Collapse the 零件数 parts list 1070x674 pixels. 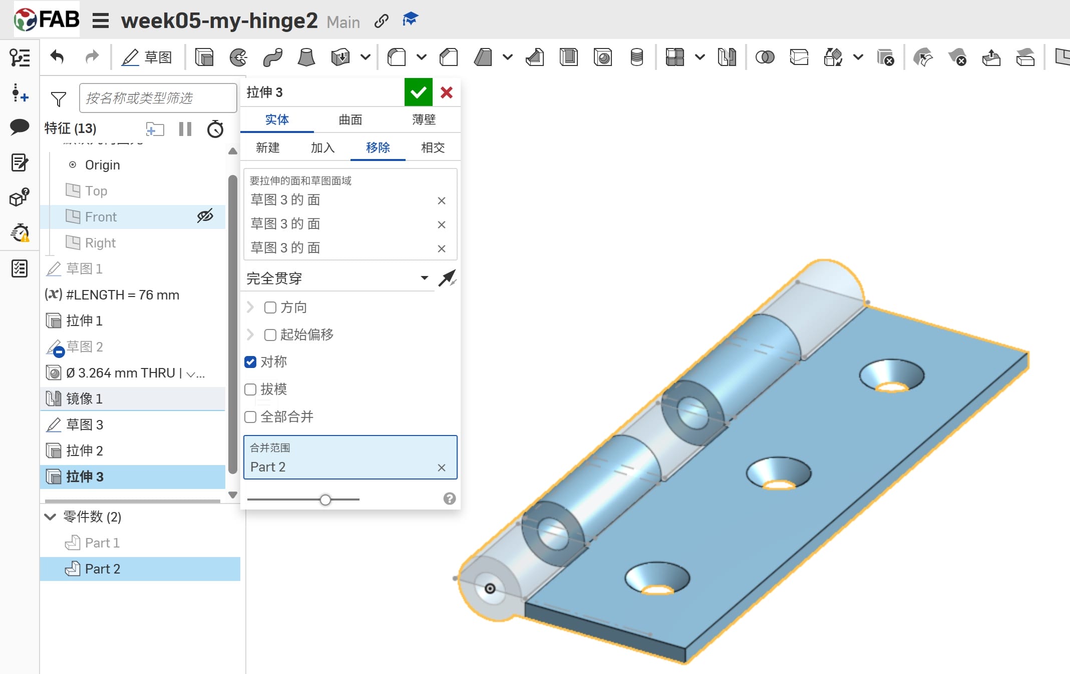pyautogui.click(x=50, y=516)
